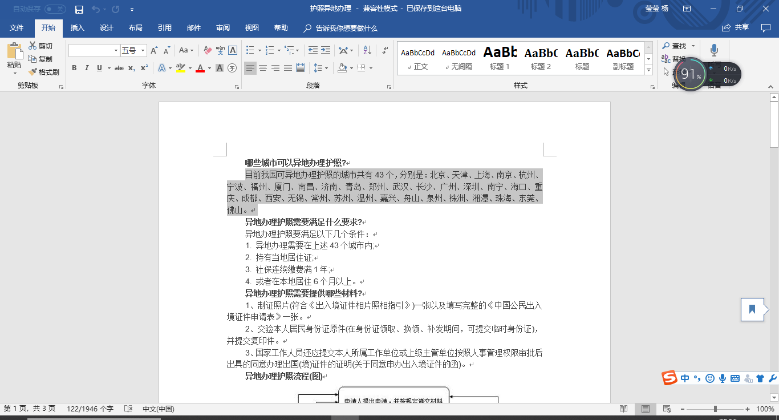This screenshot has width=779, height=420.
Task: Click the zoom slider in the status bar
Action: 715,409
